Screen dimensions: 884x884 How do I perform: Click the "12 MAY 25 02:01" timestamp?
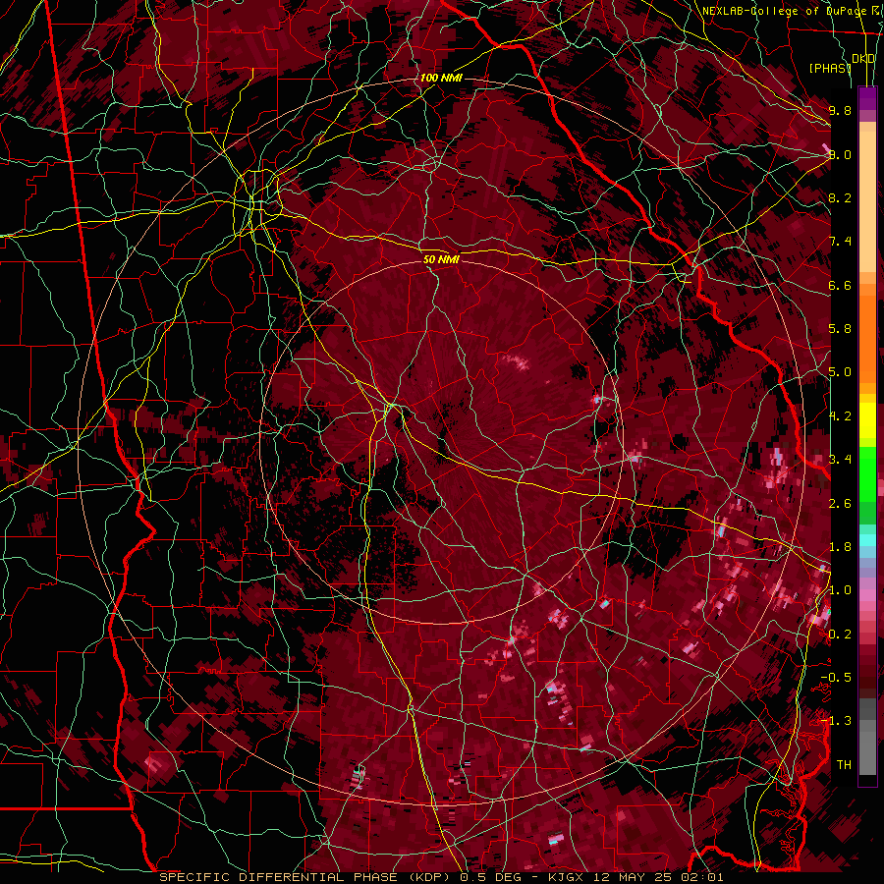pos(658,877)
